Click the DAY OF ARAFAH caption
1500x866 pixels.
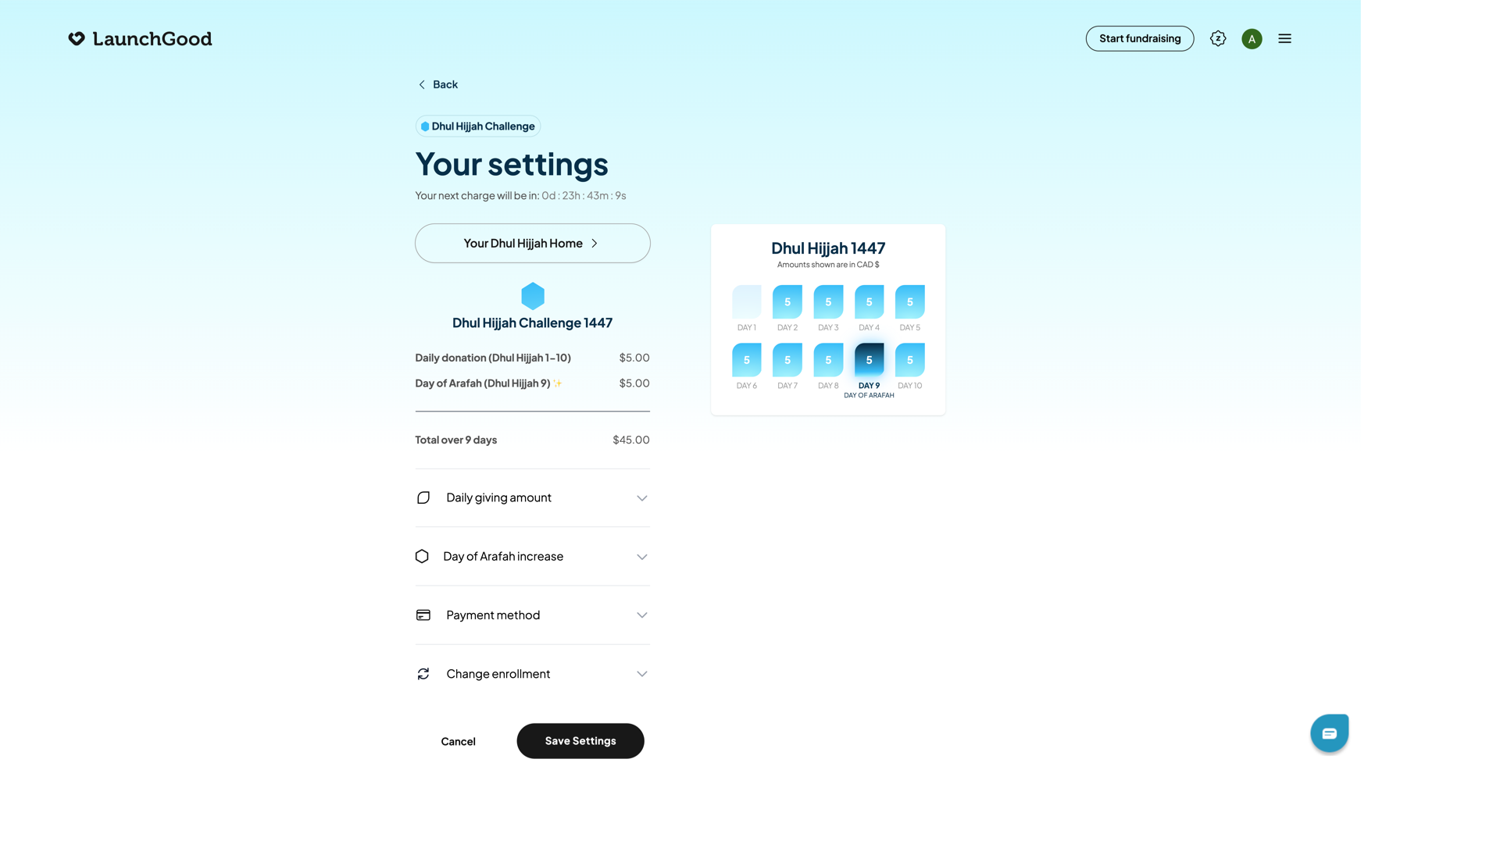(869, 395)
